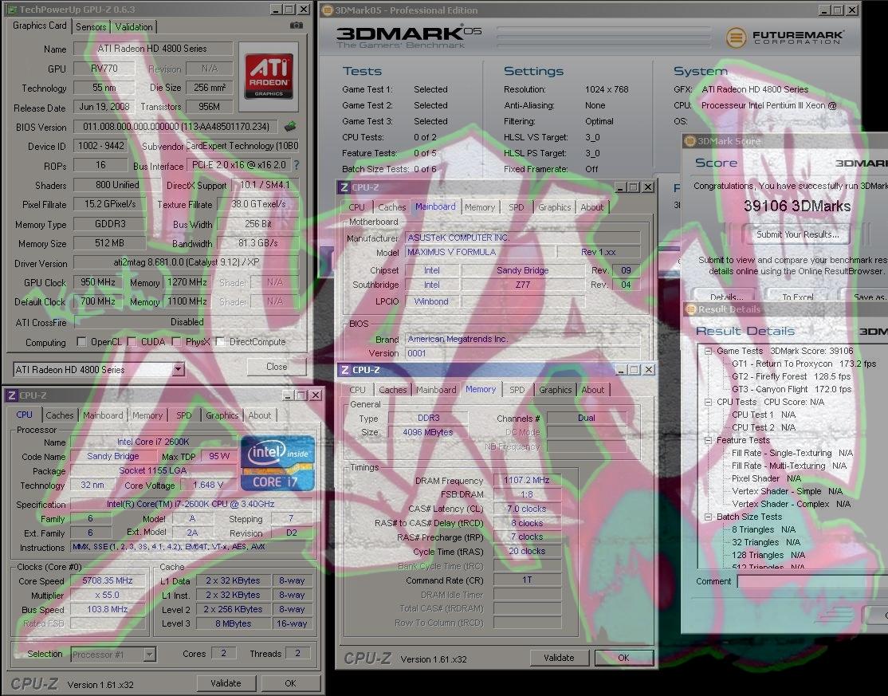Switch to the Validation tab in GPU-Z
This screenshot has height=696, width=888.
coord(134,26)
